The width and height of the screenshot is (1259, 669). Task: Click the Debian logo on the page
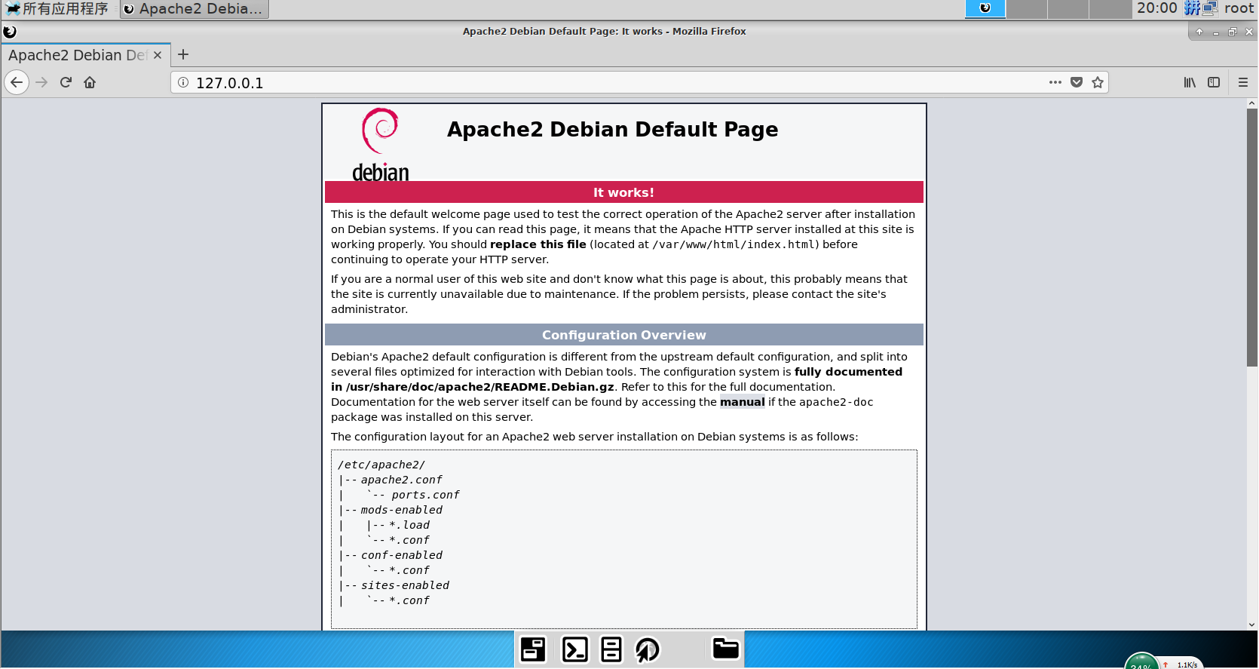click(381, 145)
